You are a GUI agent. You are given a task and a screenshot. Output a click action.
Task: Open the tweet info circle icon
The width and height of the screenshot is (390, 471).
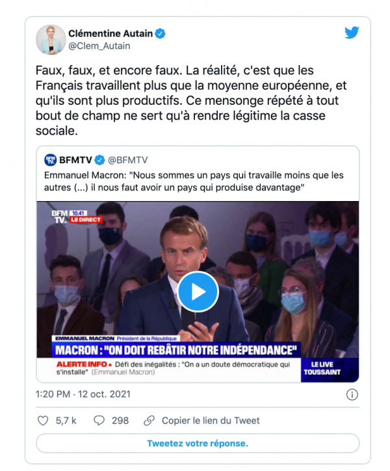pos(352,394)
